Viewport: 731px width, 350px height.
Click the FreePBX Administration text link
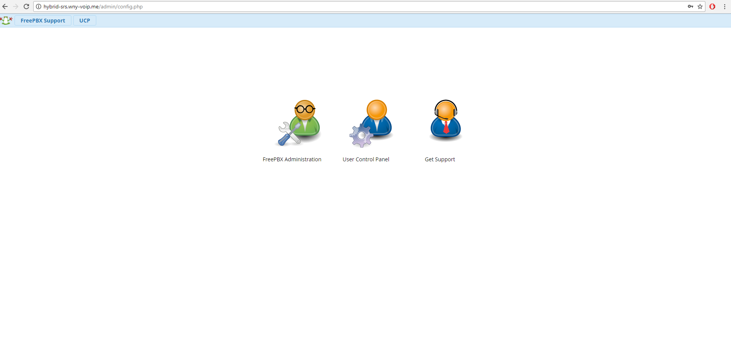[292, 159]
